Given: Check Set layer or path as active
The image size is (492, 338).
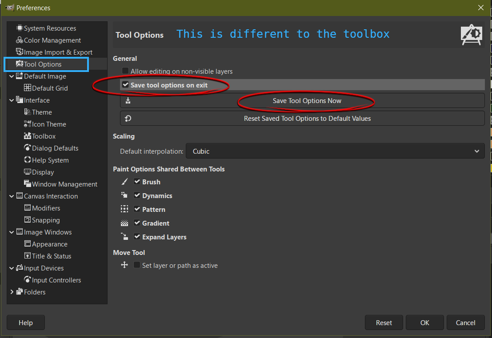Looking at the screenshot, I should tap(137, 265).
